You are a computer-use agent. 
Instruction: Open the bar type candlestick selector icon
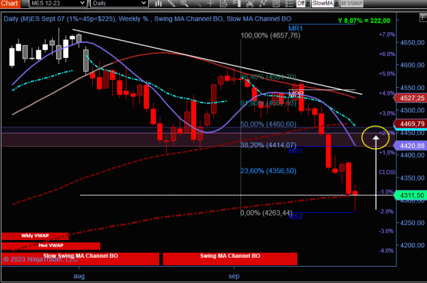[159, 3]
